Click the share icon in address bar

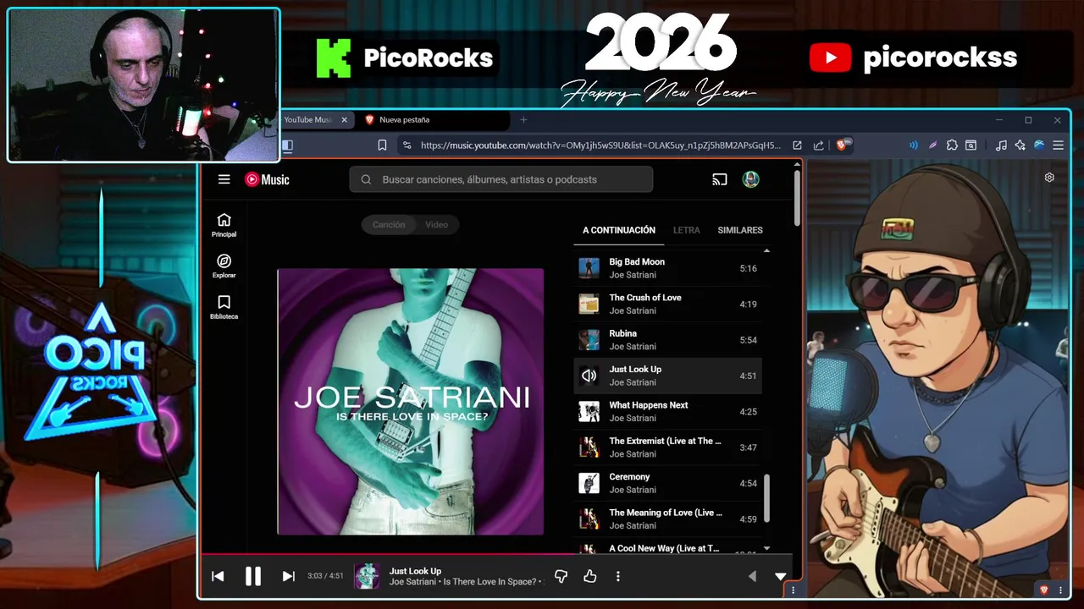point(818,145)
